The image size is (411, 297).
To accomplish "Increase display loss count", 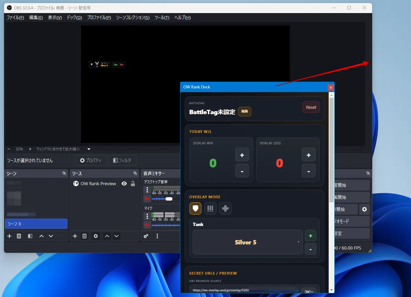I will [309, 155].
